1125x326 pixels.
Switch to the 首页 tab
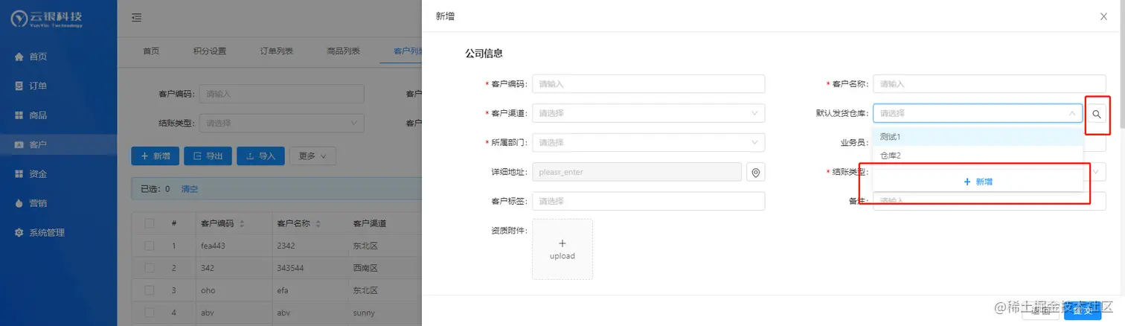(151, 51)
